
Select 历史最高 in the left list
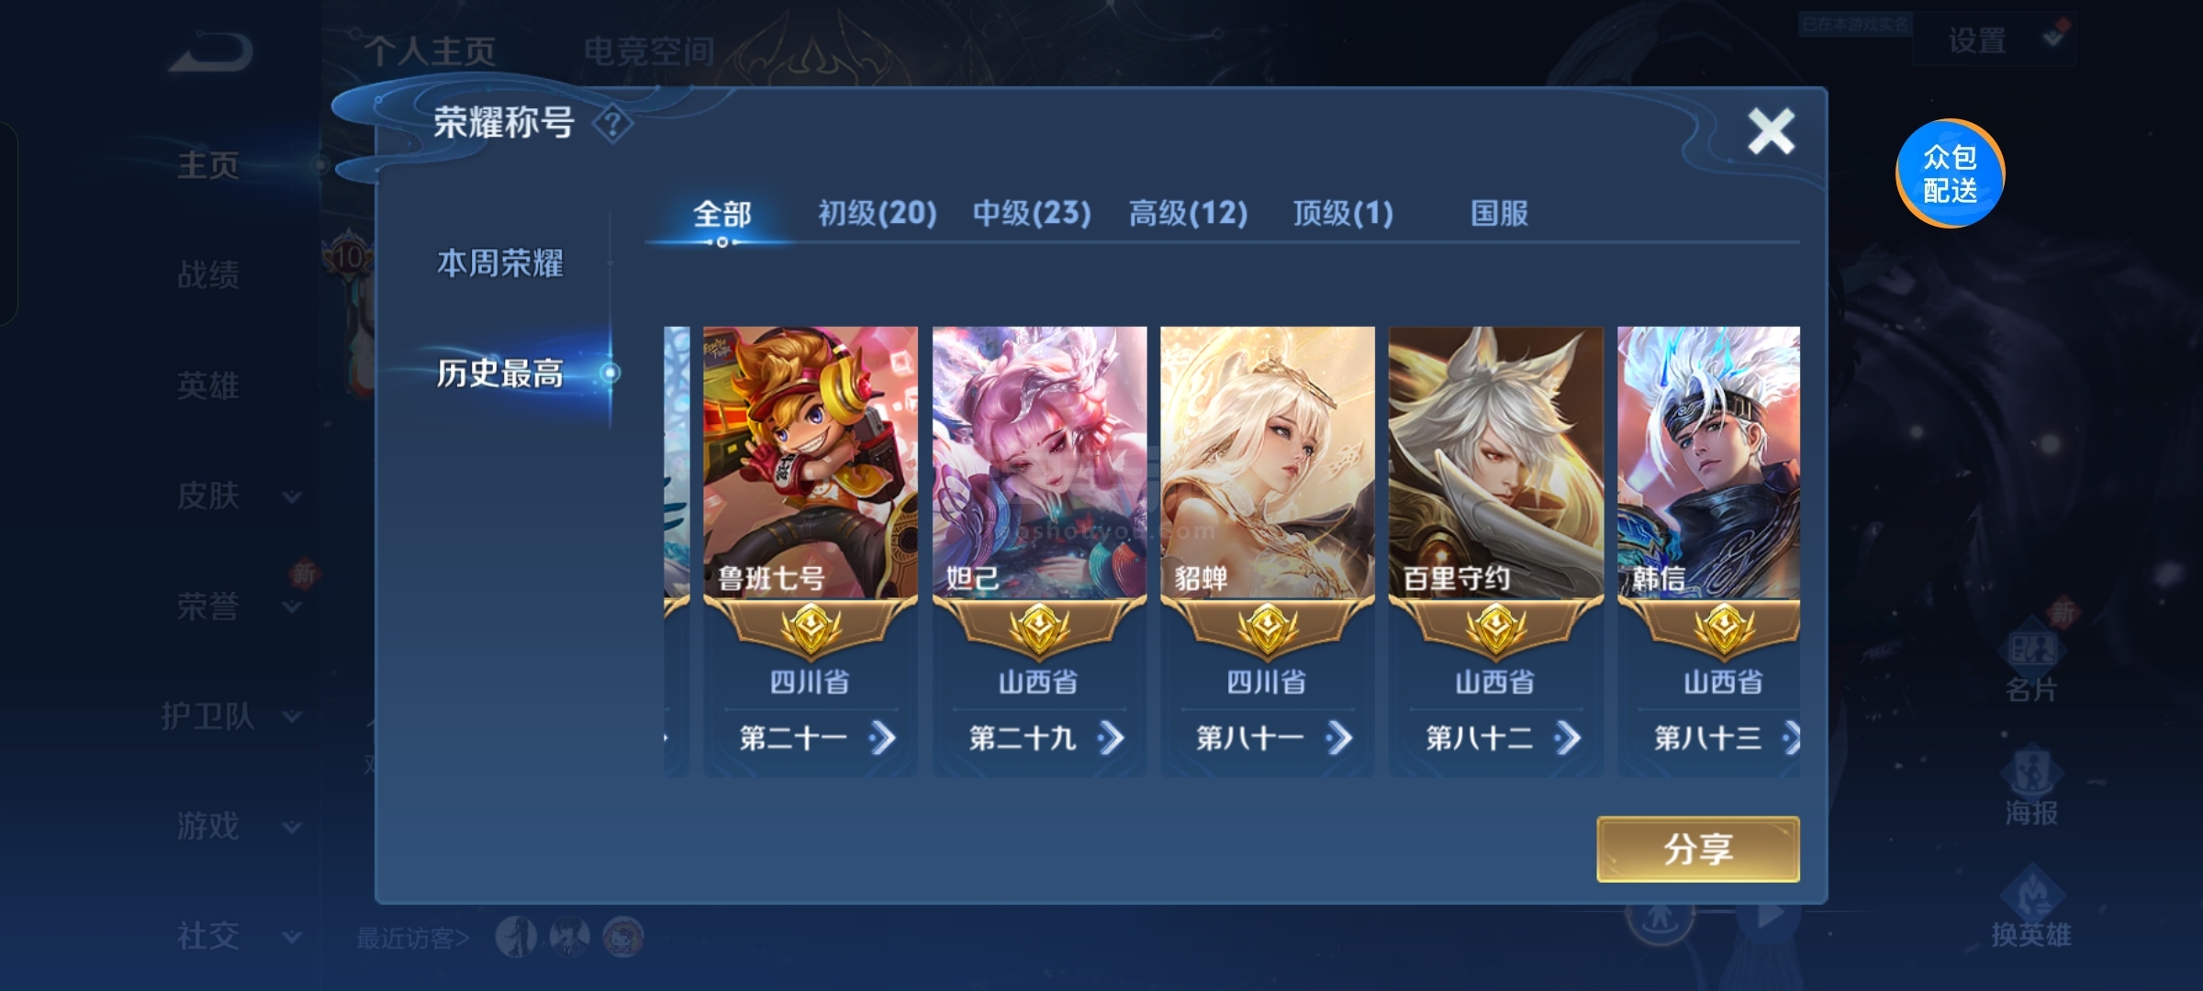(x=500, y=373)
